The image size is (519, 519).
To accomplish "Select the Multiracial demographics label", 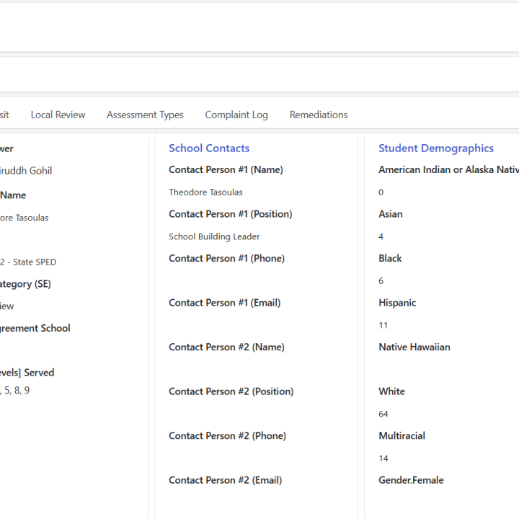I will tap(402, 436).
